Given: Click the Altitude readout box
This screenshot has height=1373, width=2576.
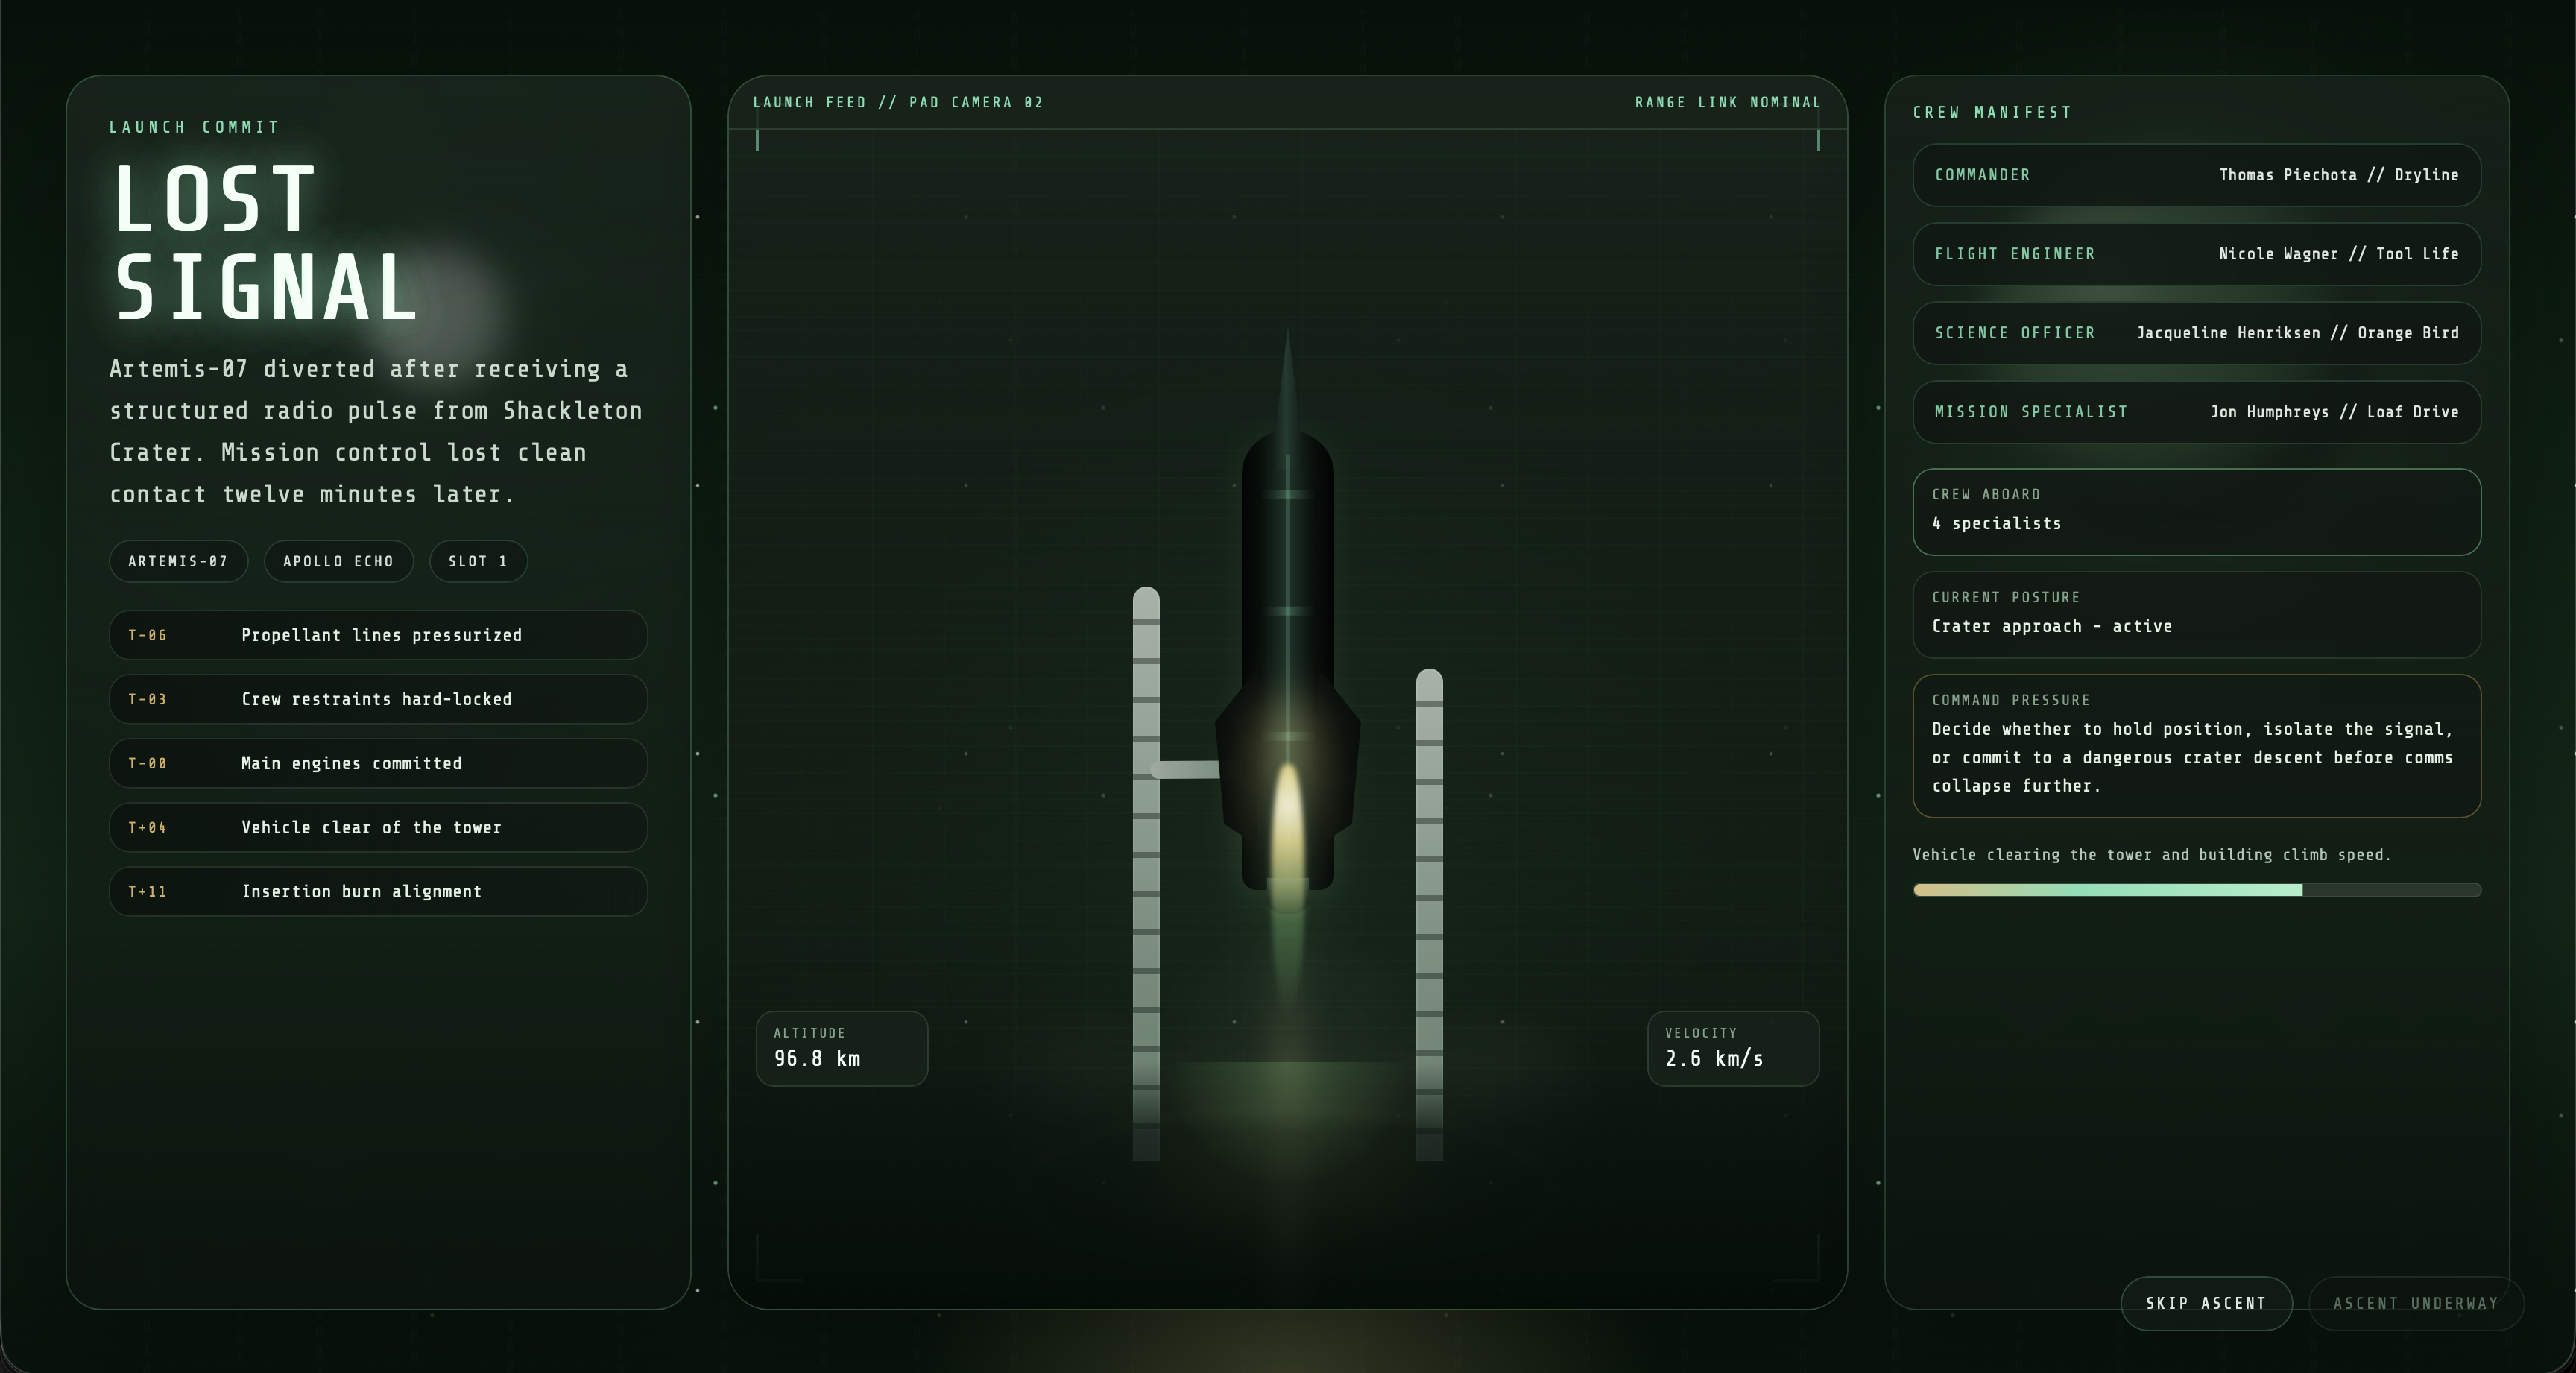Looking at the screenshot, I should [841, 1048].
